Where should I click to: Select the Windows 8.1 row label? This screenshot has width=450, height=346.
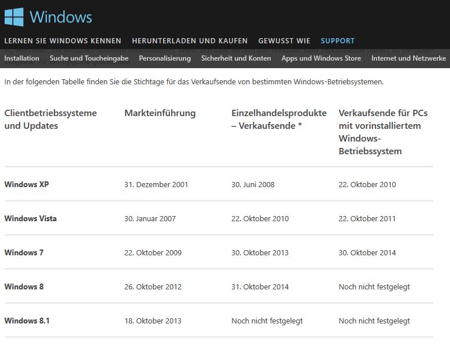point(27,321)
